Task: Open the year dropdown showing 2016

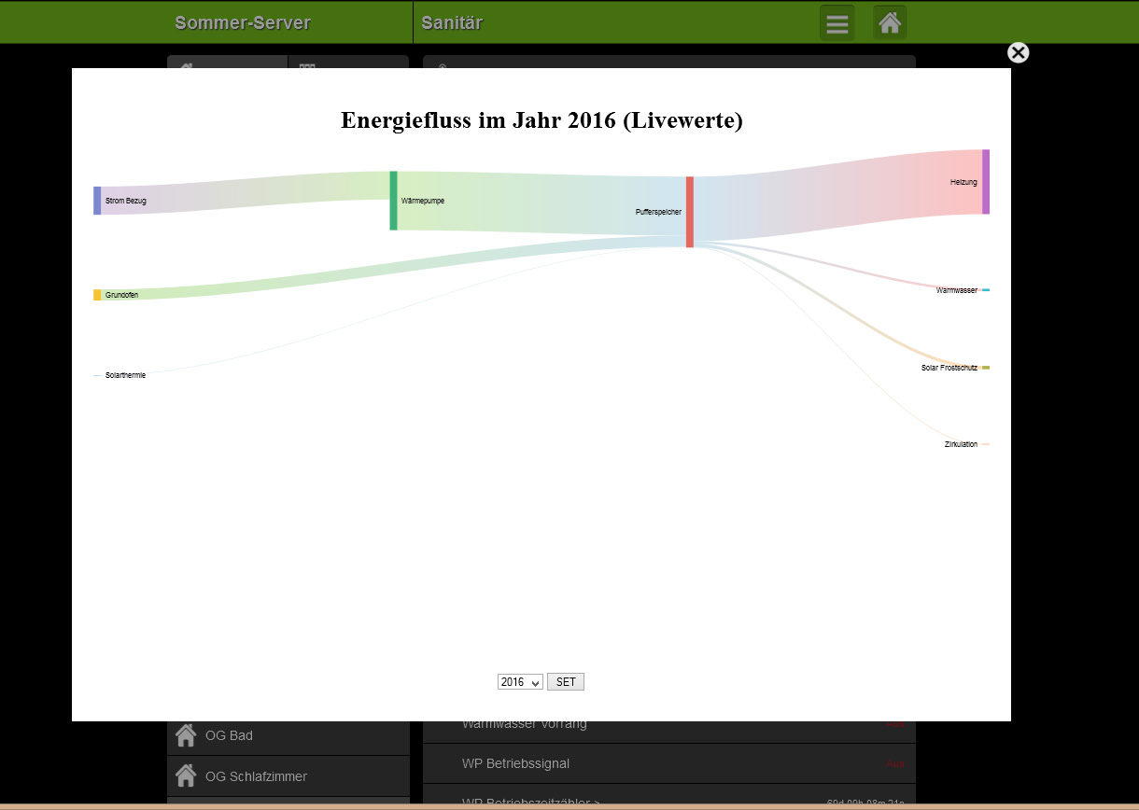Action: (x=520, y=682)
